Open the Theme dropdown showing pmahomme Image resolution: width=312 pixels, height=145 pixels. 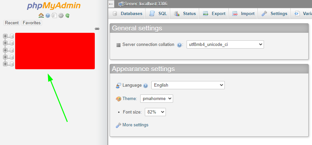(156, 98)
